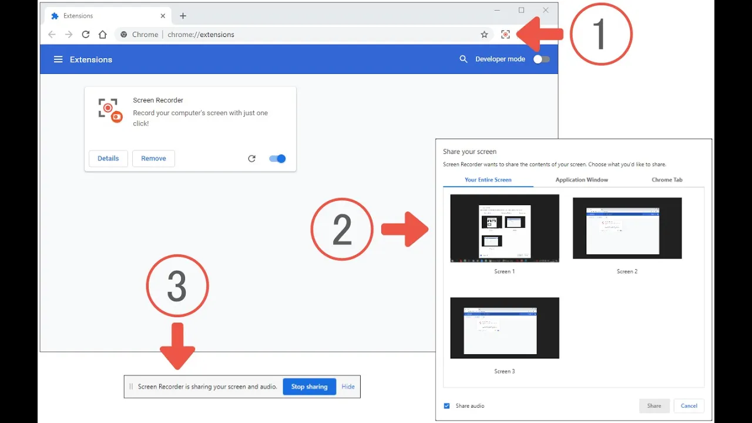Open a new tab with the plus icon
The image size is (752, 423).
[183, 16]
